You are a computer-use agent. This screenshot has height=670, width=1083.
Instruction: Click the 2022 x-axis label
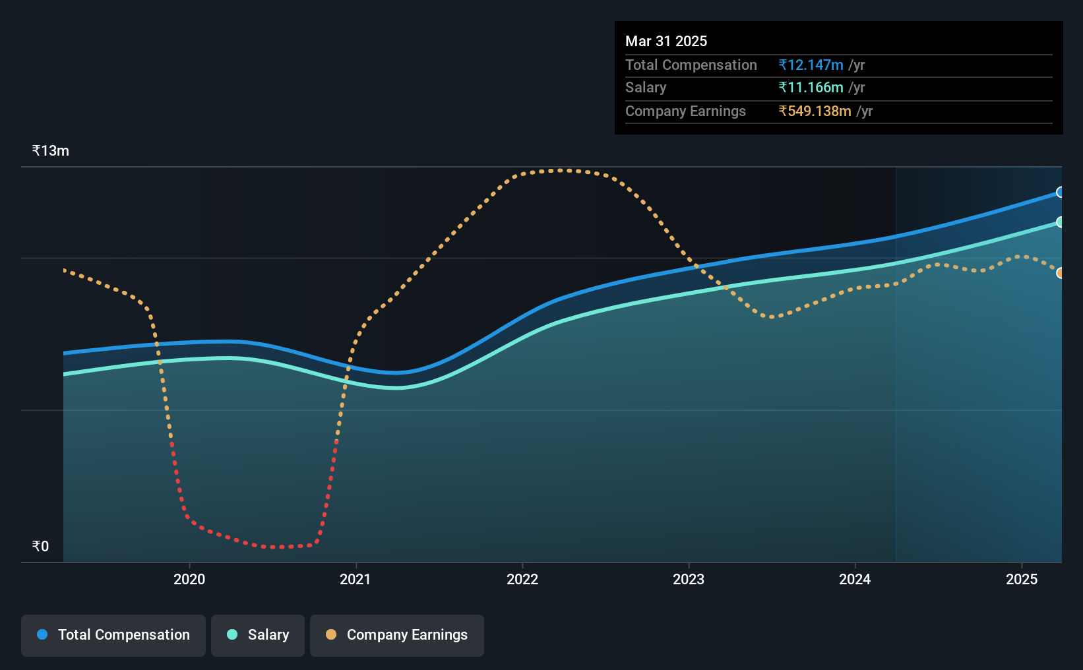pos(522,579)
